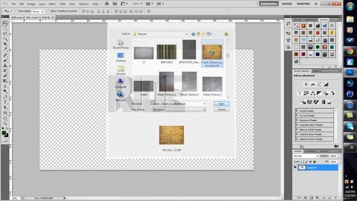Image resolution: width=357 pixels, height=201 pixels.
Task: Open the Look in folder dropdown
Action: (x=186, y=34)
